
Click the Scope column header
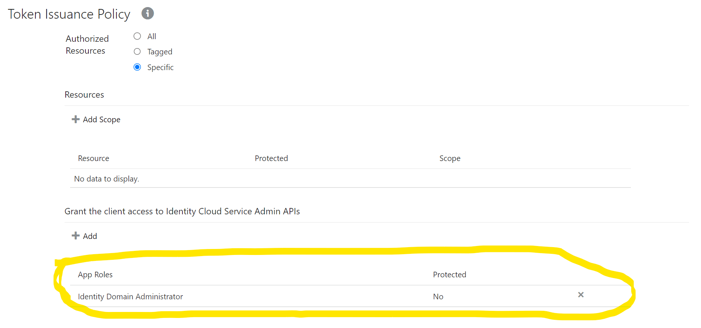[450, 158]
